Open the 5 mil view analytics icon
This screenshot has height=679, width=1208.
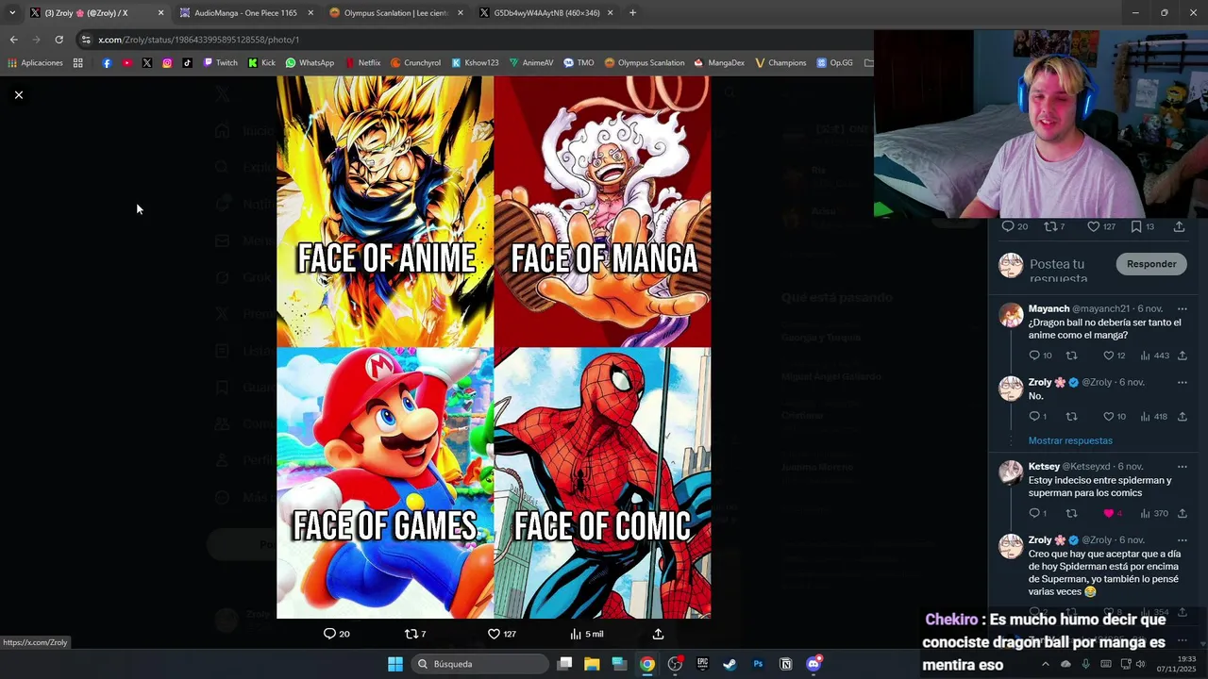pos(576,634)
